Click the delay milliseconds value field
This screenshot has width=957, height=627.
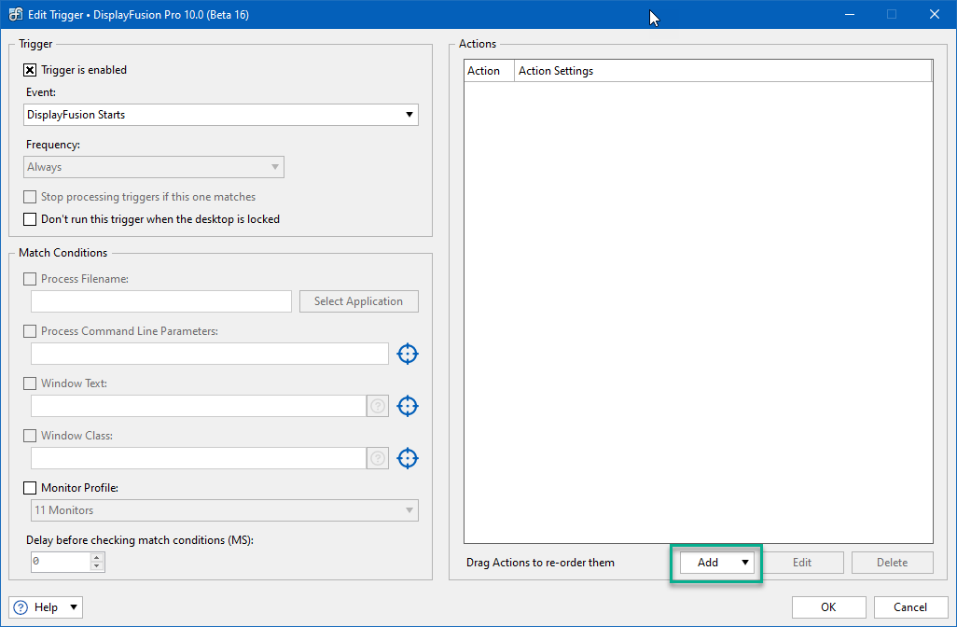(61, 562)
